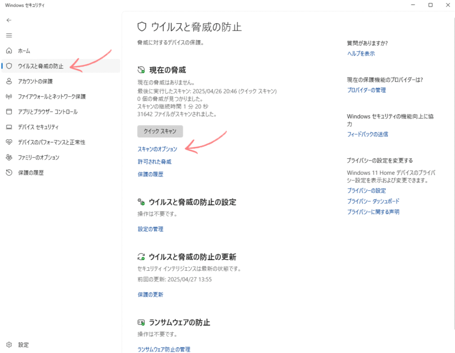455x353 pixels.
Task: Click the ウイルスと脅威の防止の設定 heading
Action: pos(193,202)
